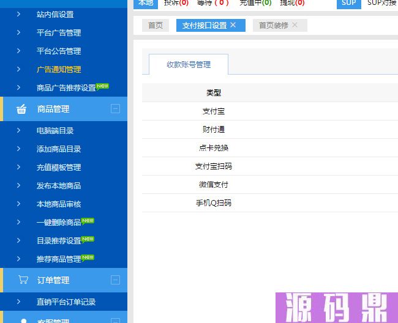Select the 支付宝 row
Screen dimensions: 398x323
point(270,111)
